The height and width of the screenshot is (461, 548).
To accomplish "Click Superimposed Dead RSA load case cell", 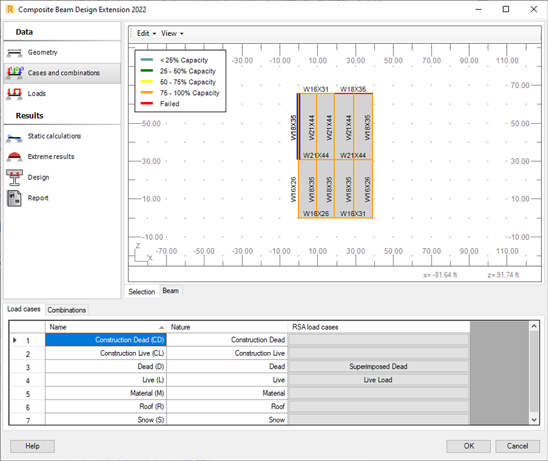I will 378,367.
